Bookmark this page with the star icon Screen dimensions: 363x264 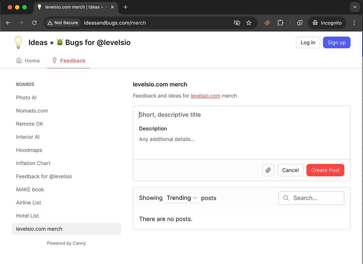249,23
